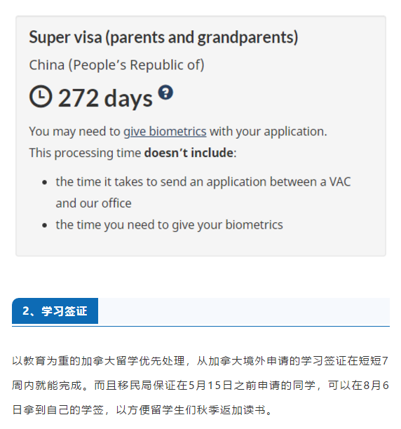Click 'and our office' continuation line
Screen dimensions: 401x429
93,203
